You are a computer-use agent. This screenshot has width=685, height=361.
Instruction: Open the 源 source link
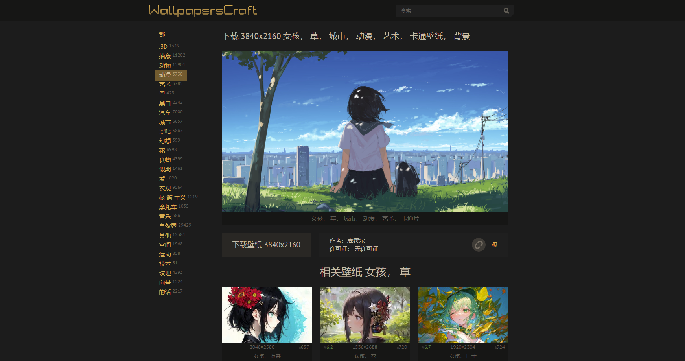pyautogui.click(x=494, y=245)
